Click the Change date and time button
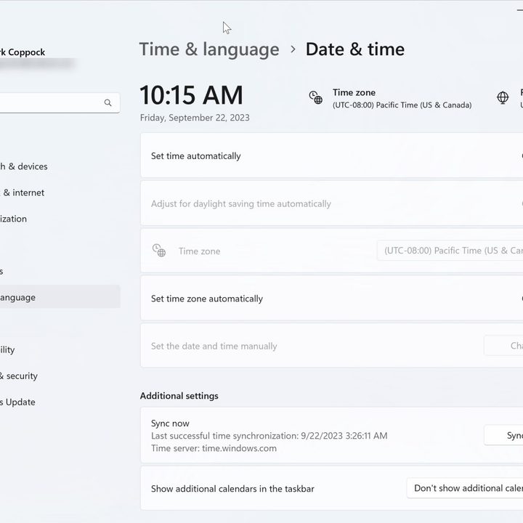The image size is (523, 523). tap(503, 346)
